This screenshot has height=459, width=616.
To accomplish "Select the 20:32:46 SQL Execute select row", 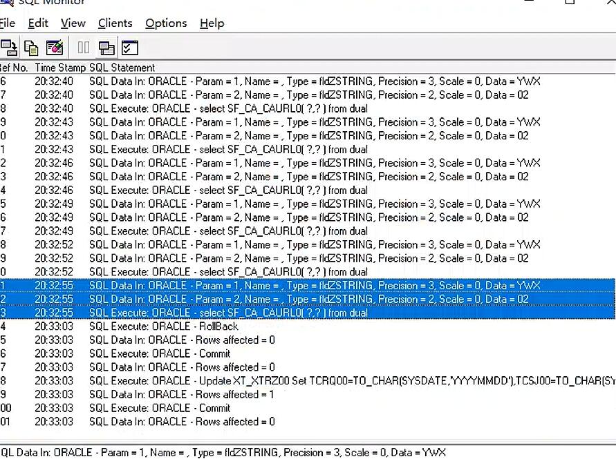I will [x=308, y=191].
